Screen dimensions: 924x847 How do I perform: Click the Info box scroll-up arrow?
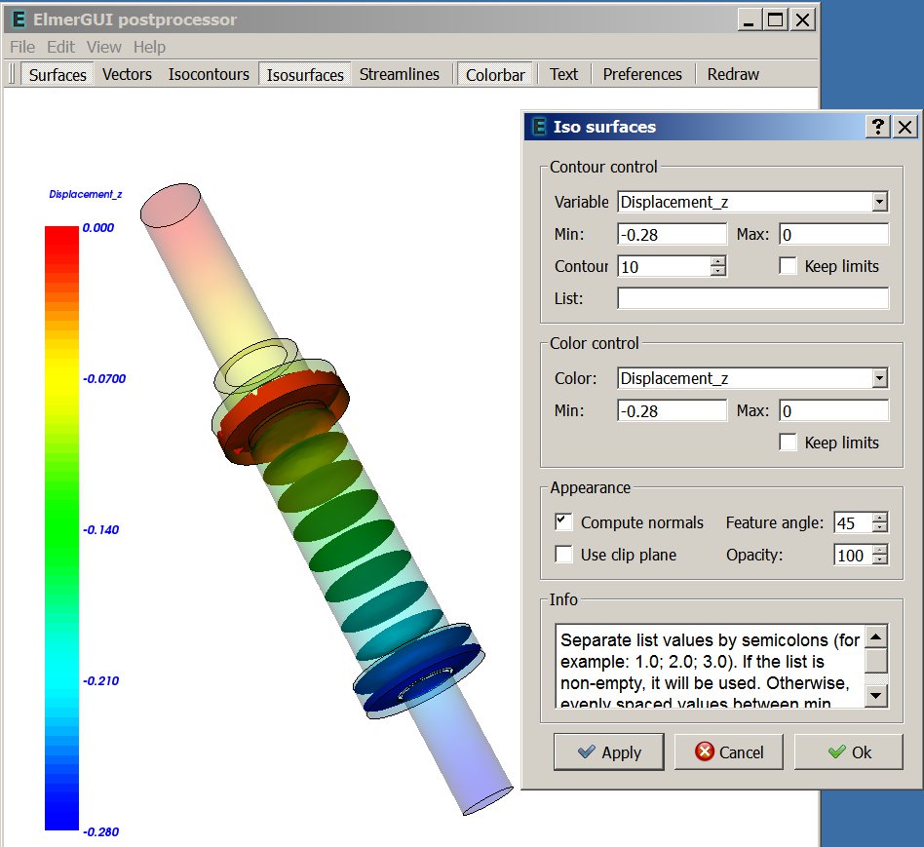[876, 637]
